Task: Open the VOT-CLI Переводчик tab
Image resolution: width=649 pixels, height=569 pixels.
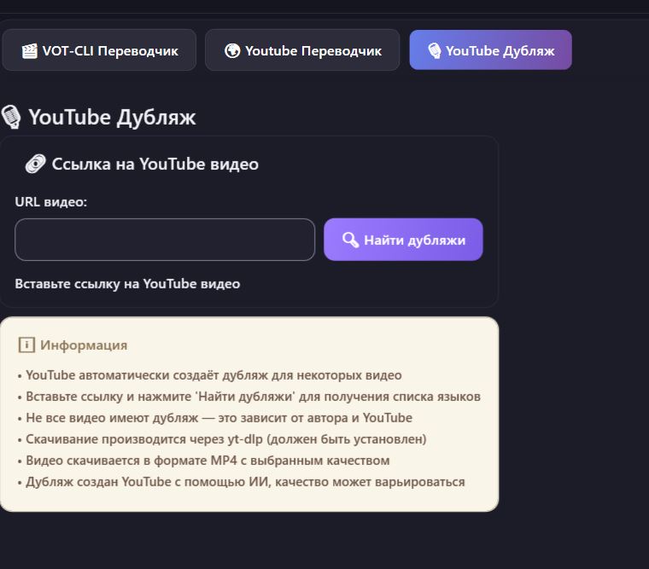Action: (x=99, y=50)
